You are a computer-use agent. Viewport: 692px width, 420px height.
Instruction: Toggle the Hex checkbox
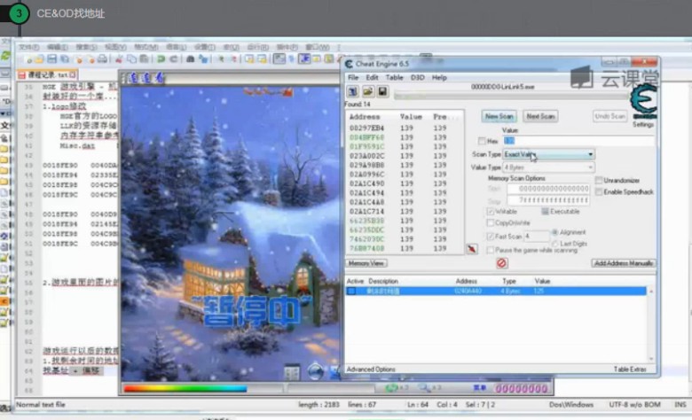(482, 141)
